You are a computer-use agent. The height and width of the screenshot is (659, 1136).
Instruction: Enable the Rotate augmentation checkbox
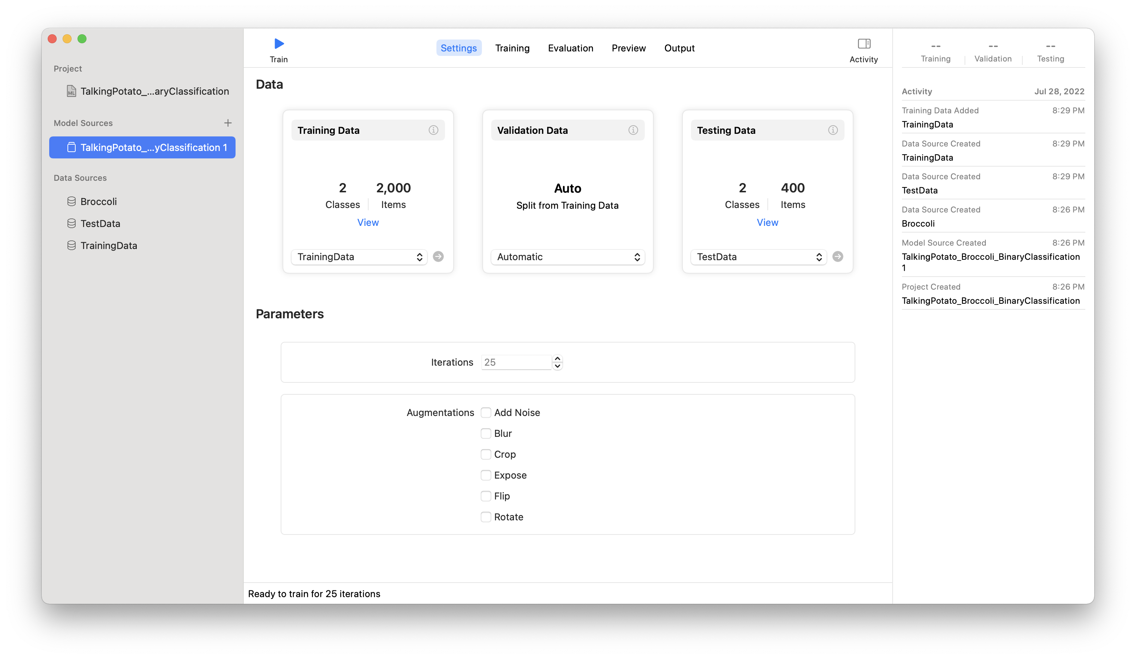[x=486, y=517]
